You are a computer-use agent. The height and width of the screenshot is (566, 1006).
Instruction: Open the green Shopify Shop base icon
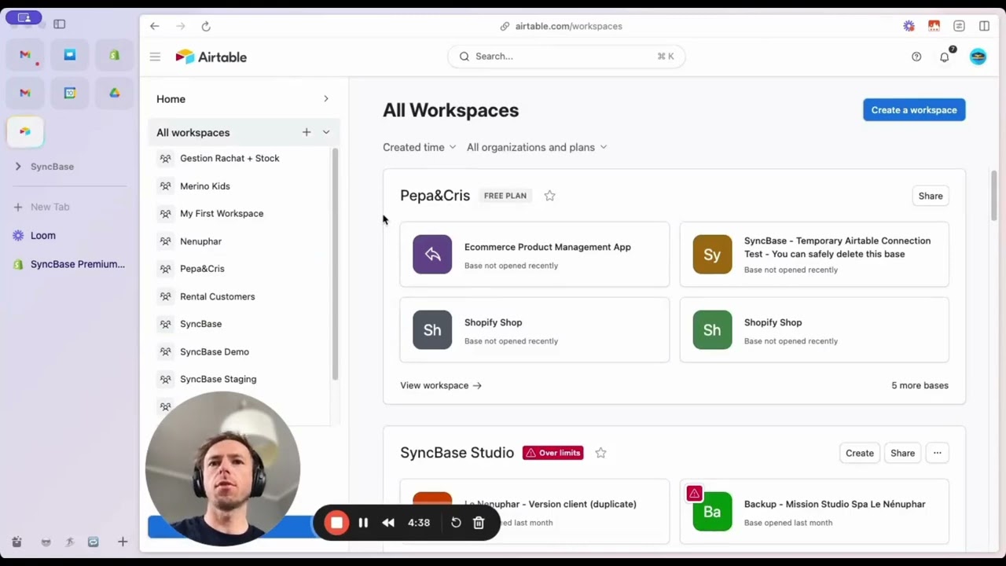pyautogui.click(x=712, y=329)
